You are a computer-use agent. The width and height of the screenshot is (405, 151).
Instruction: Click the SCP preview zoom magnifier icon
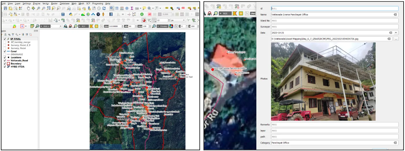[x=154, y=26]
